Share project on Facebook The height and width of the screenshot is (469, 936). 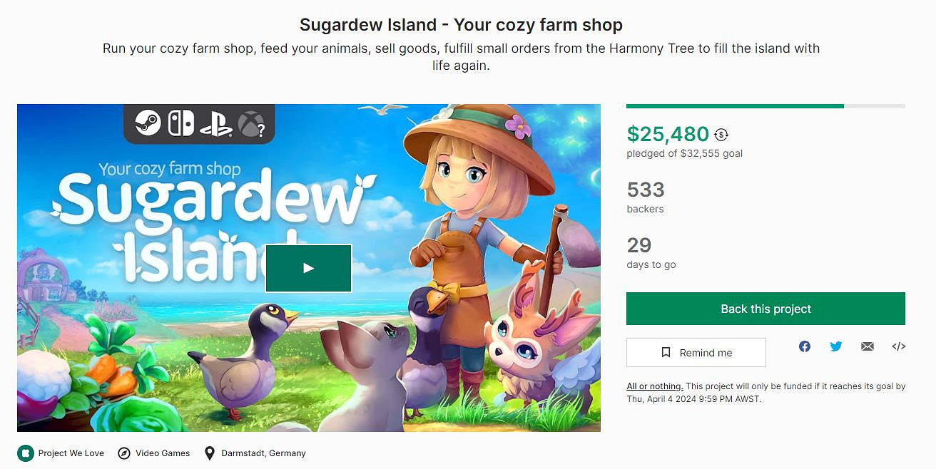pos(805,346)
